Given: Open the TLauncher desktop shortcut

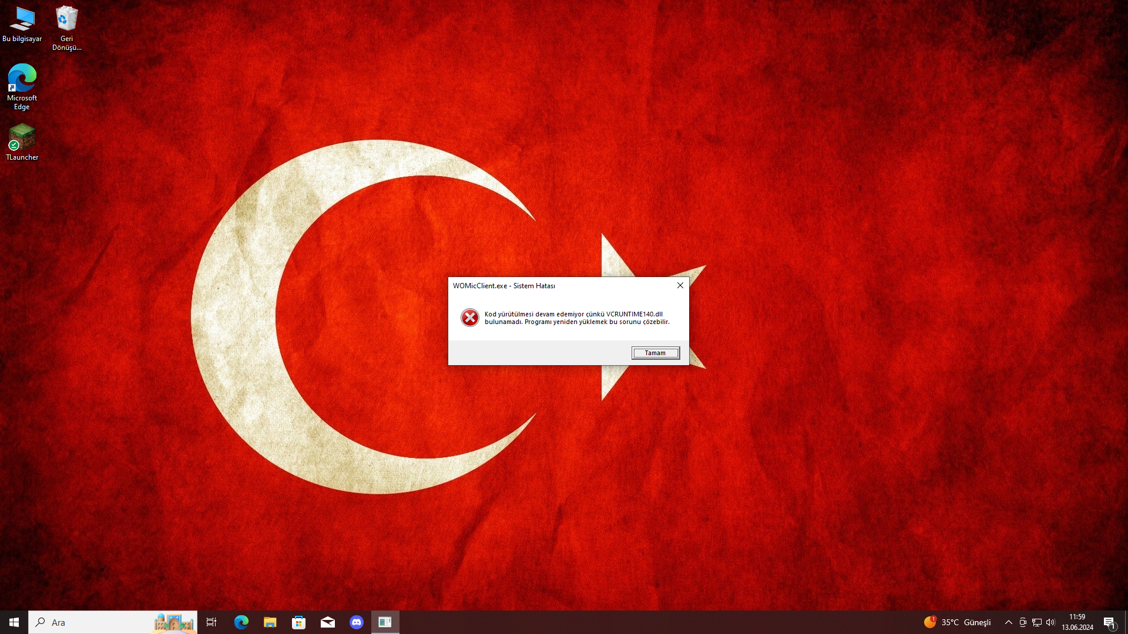Looking at the screenshot, I should pyautogui.click(x=22, y=141).
